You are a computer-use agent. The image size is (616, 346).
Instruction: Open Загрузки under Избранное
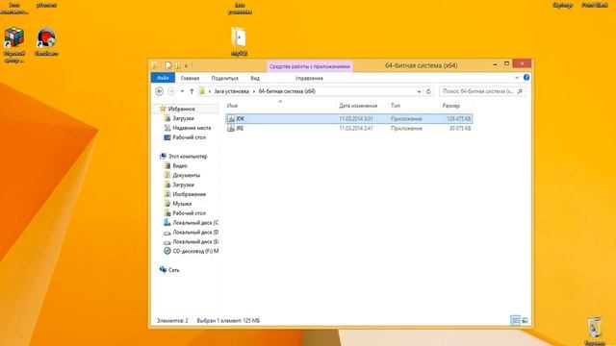(x=183, y=118)
